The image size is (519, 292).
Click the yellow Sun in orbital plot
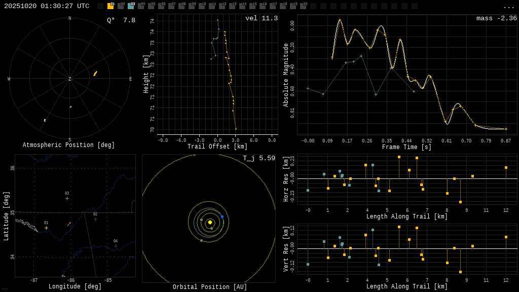coord(210,222)
